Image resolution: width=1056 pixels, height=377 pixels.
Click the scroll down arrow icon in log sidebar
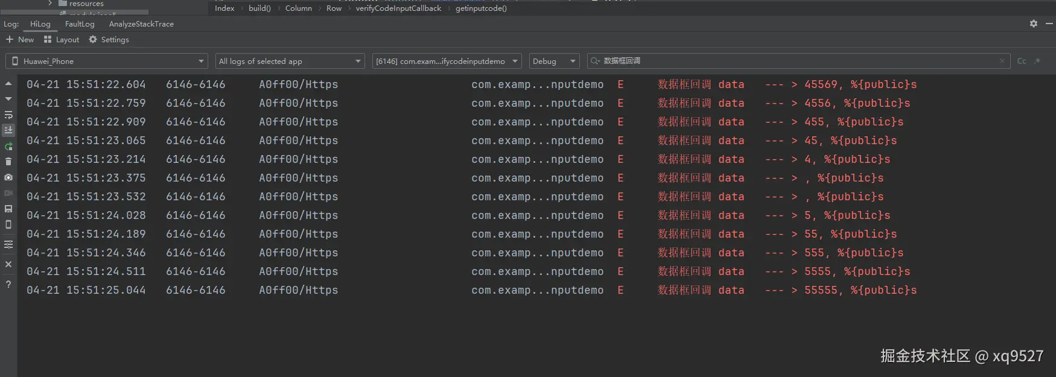point(8,99)
